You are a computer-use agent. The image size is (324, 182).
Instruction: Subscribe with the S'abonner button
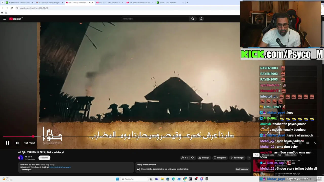pyautogui.click(x=44, y=158)
